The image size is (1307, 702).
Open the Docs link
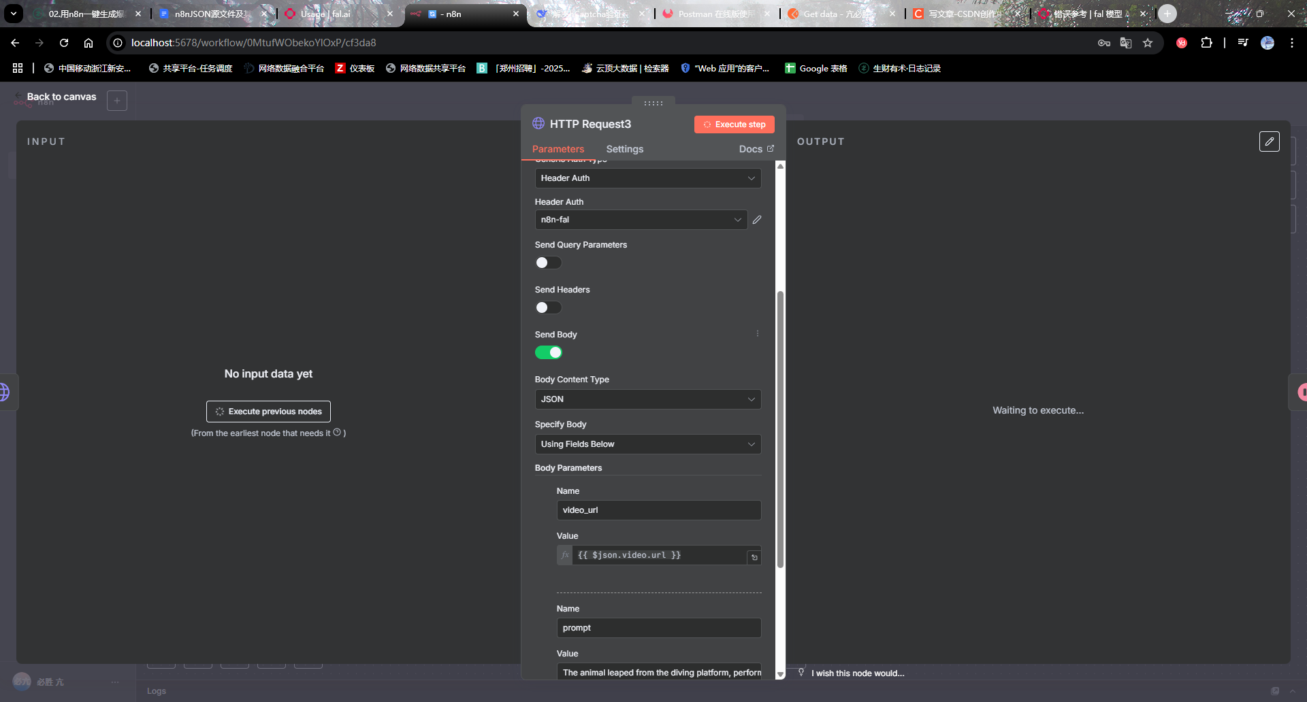756,149
